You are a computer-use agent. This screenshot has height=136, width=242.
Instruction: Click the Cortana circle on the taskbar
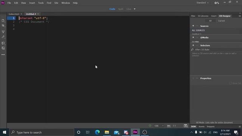79,132
